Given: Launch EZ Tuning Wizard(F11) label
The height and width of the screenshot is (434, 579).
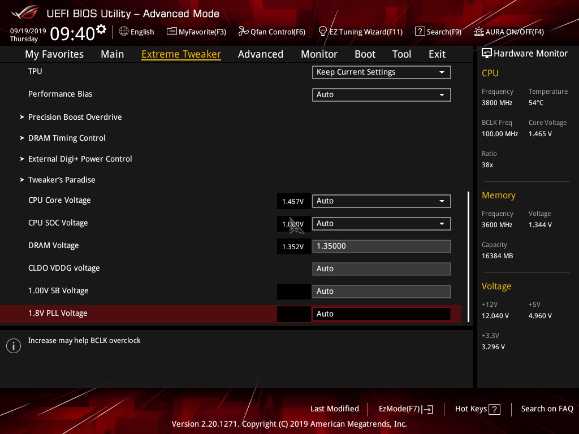Looking at the screenshot, I should pyautogui.click(x=366, y=32).
